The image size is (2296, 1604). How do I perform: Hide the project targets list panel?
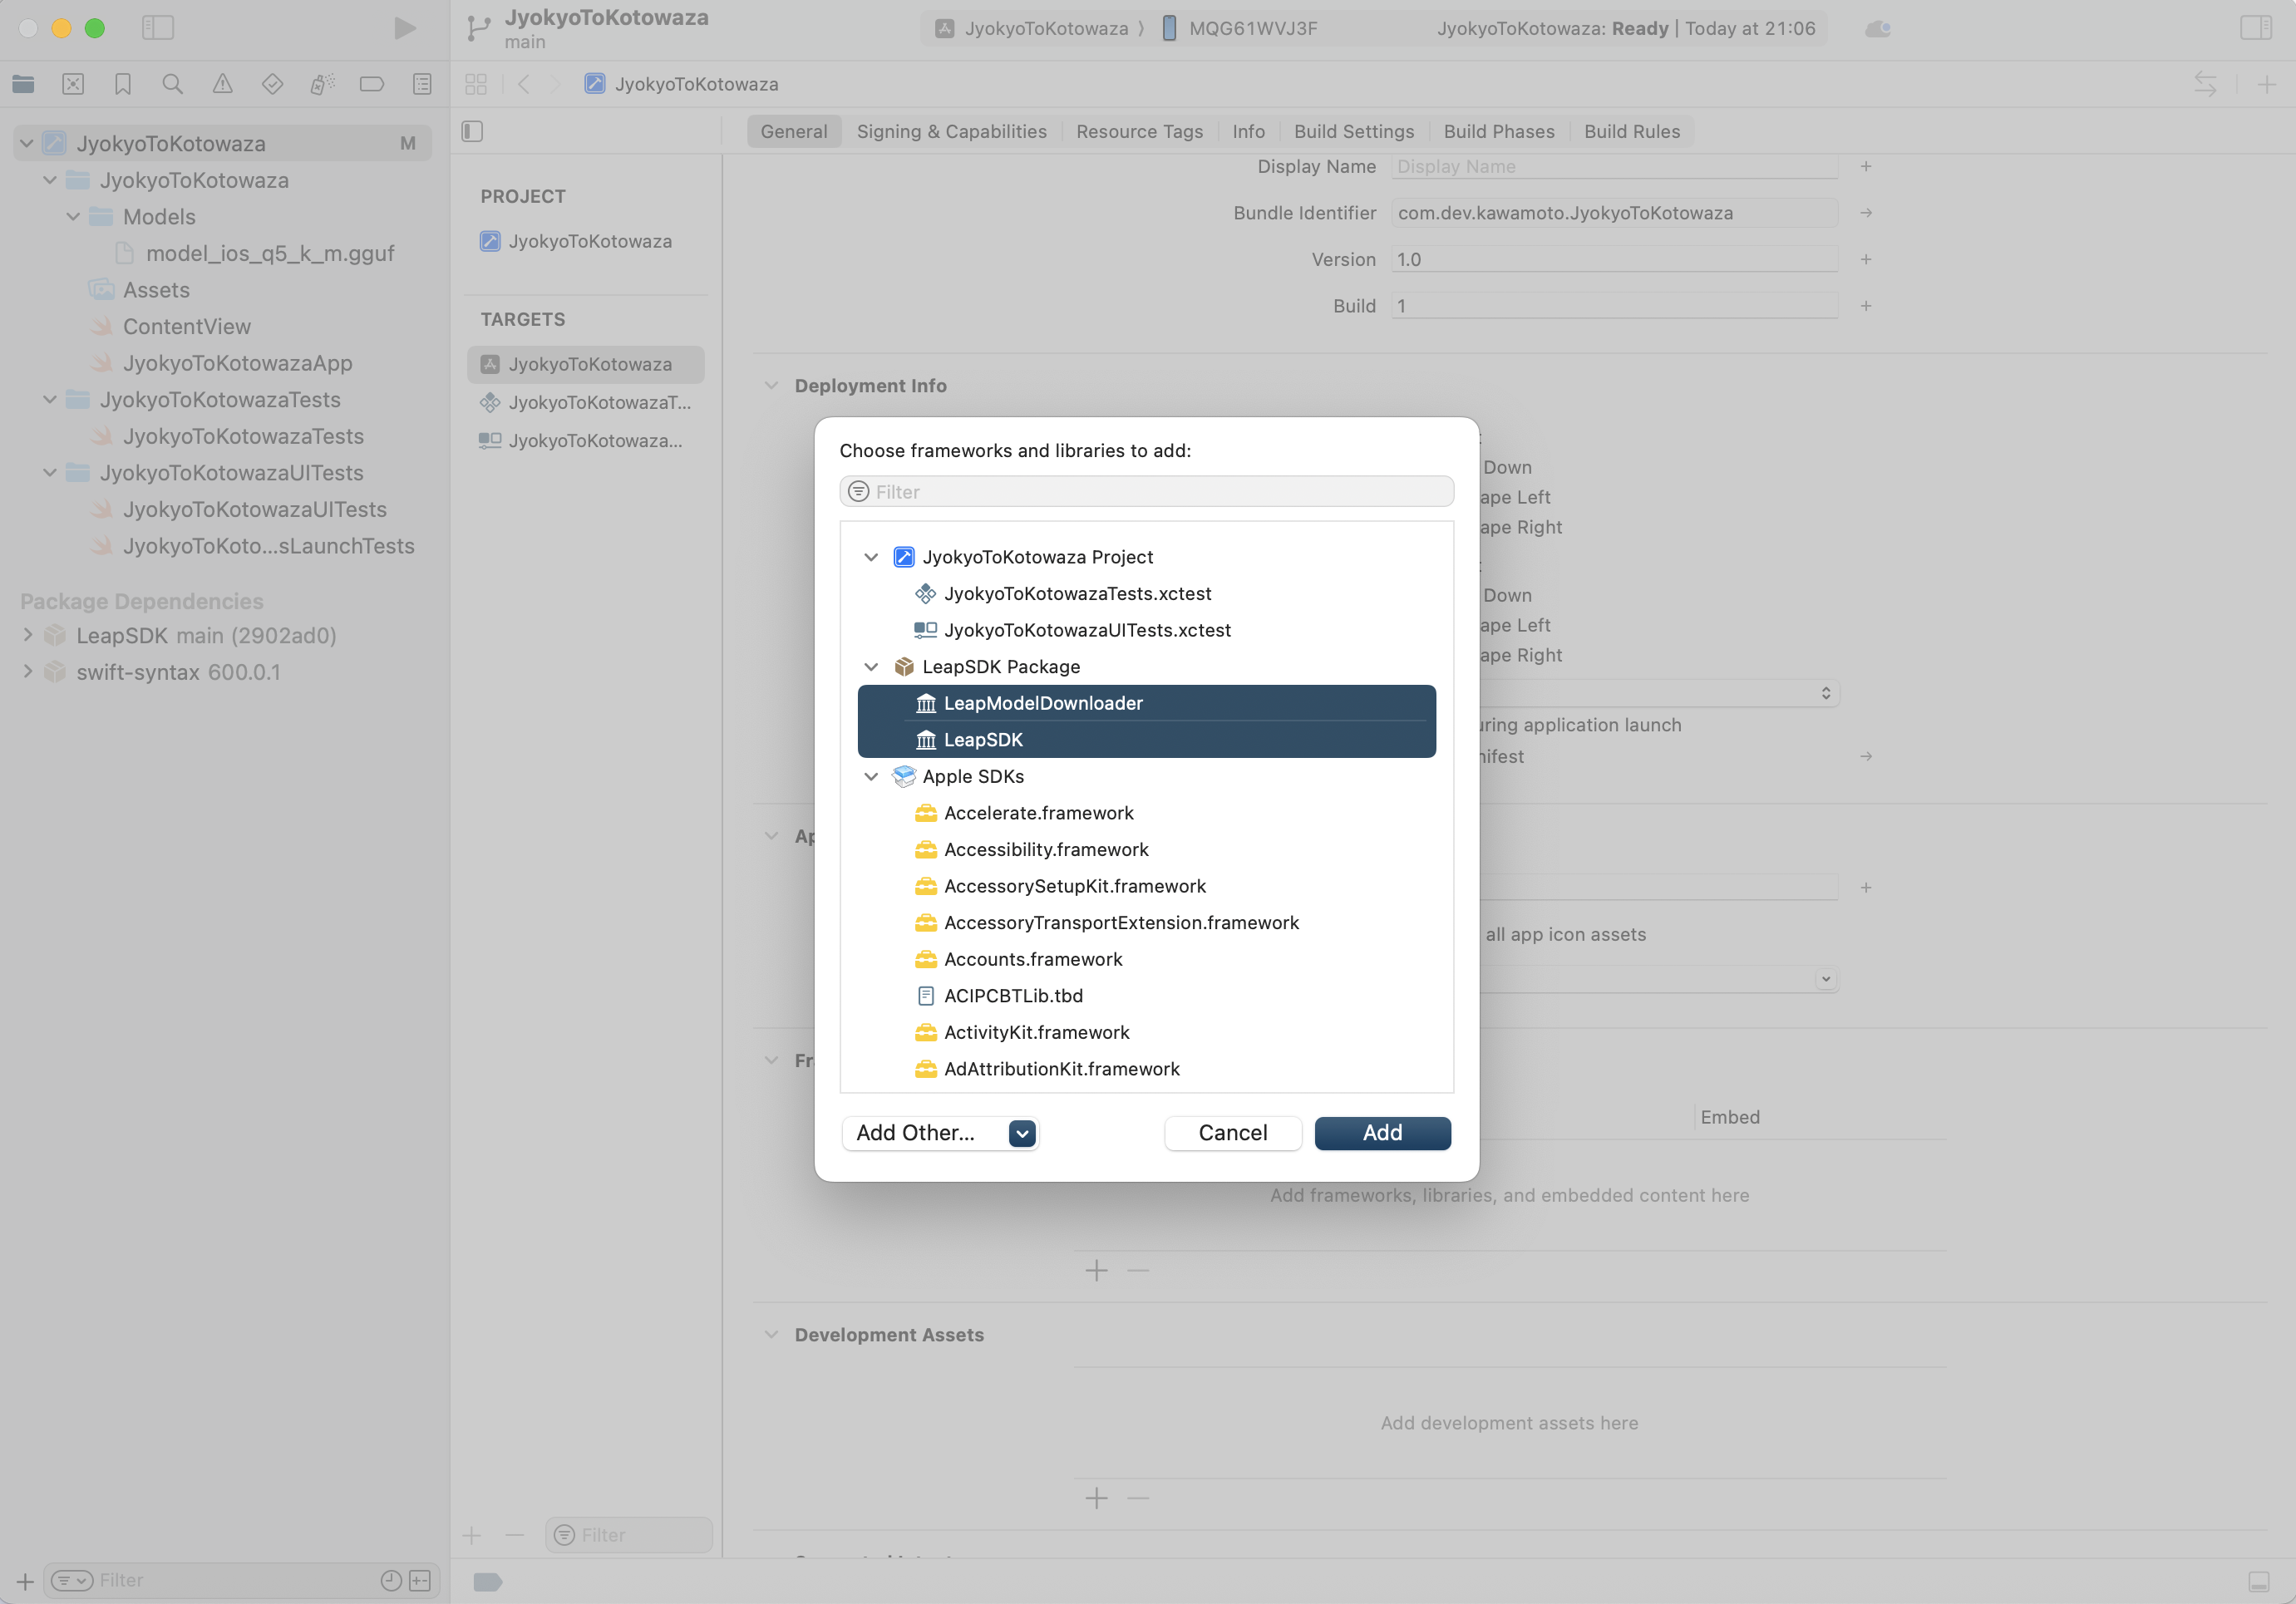tap(472, 131)
